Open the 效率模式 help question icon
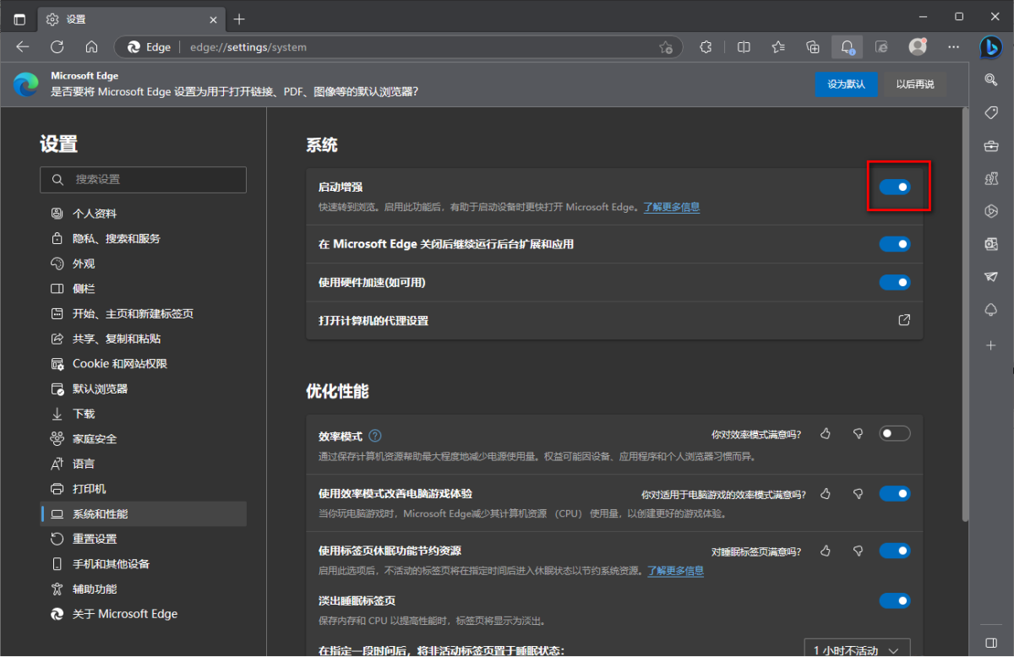 375,436
